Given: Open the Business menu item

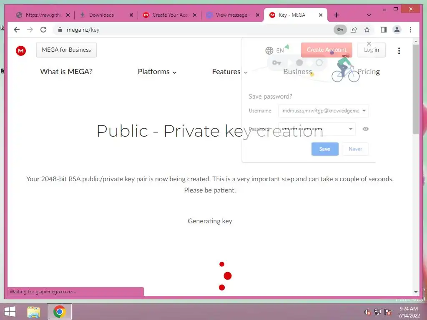Looking at the screenshot, I should click(x=297, y=72).
